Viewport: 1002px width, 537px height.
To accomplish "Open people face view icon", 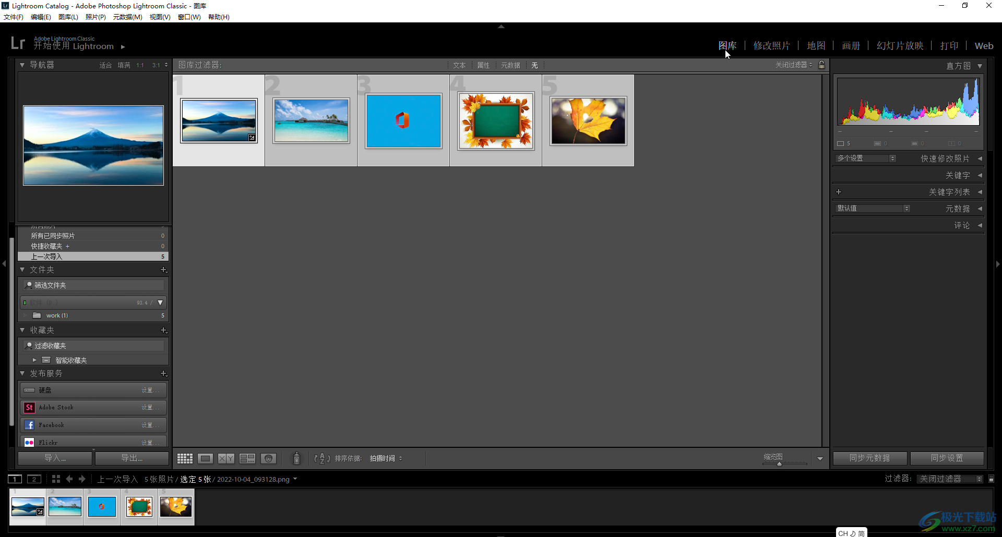I will [x=268, y=458].
